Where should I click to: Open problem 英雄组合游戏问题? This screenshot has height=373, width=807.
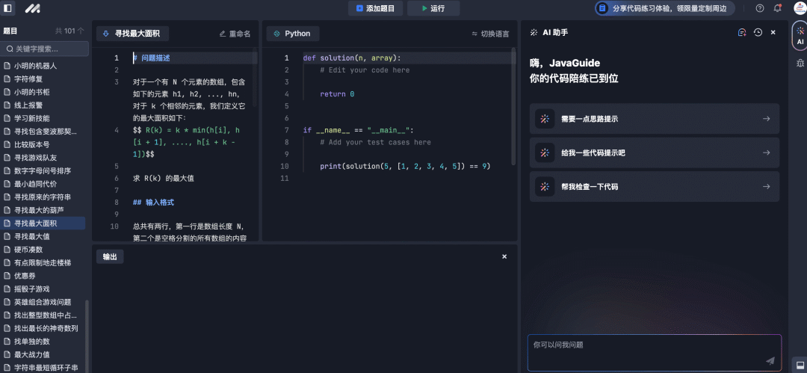(43, 302)
